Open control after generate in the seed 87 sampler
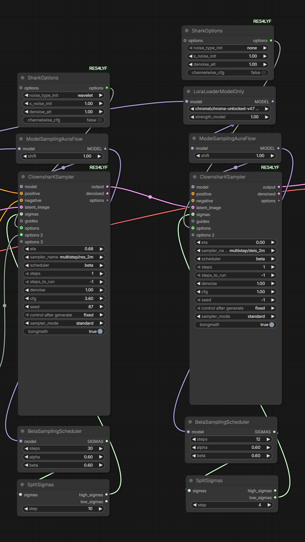Screen dimensions: 305x542 (x=64, y=315)
